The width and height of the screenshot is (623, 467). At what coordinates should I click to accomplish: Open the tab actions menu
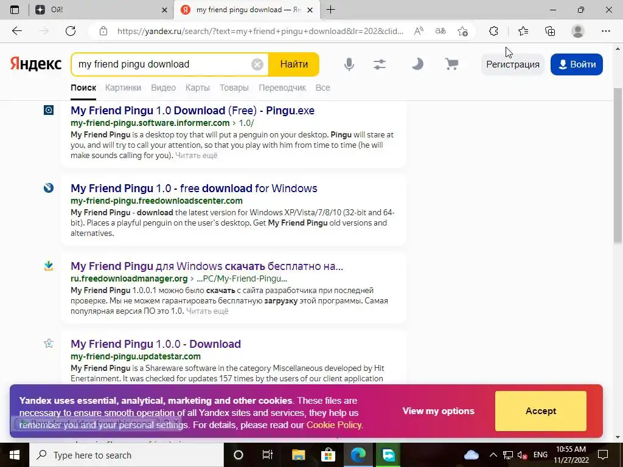(15, 10)
